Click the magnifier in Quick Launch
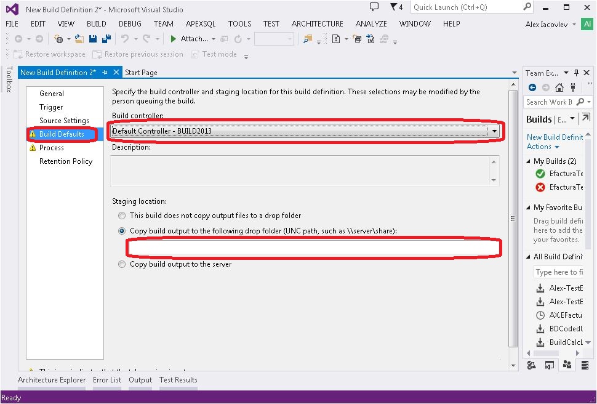 [x=527, y=7]
